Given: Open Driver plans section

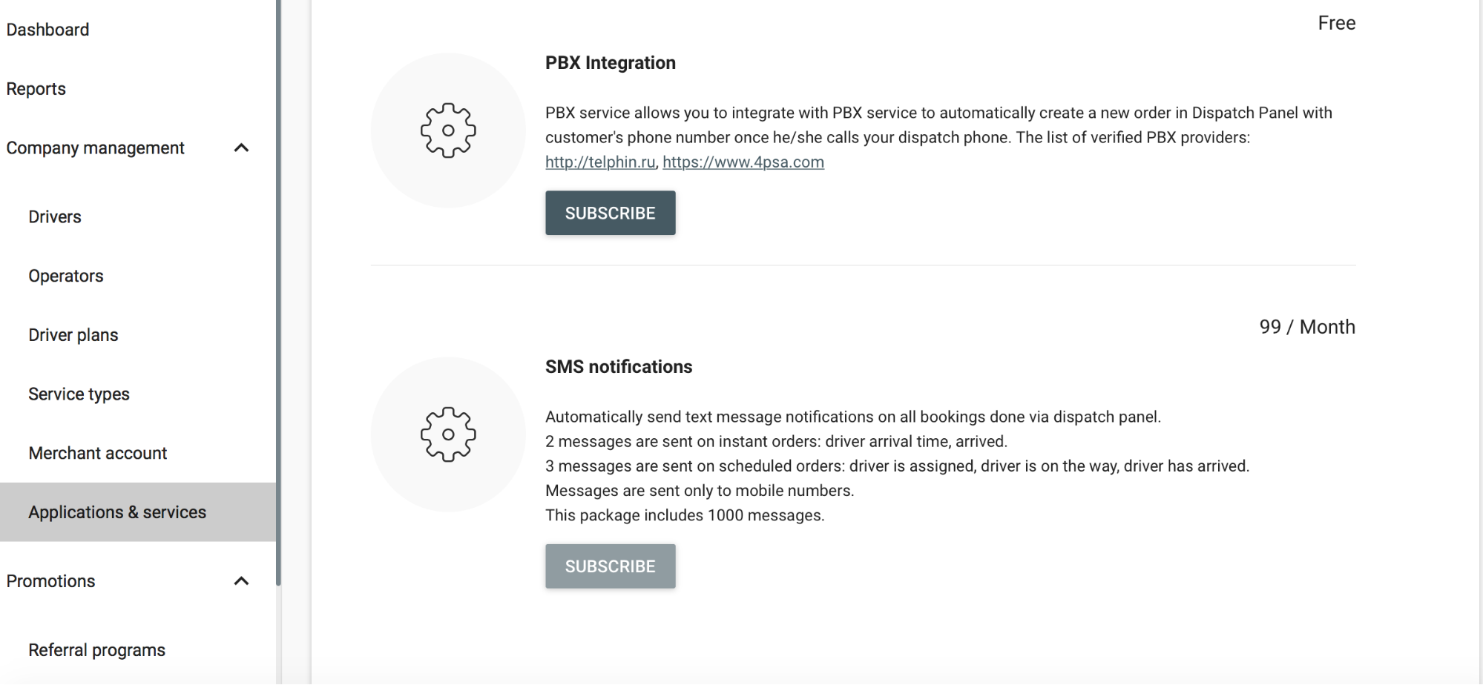Looking at the screenshot, I should [x=73, y=335].
